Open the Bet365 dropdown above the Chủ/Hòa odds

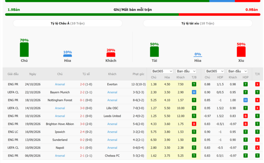coord(162,71)
